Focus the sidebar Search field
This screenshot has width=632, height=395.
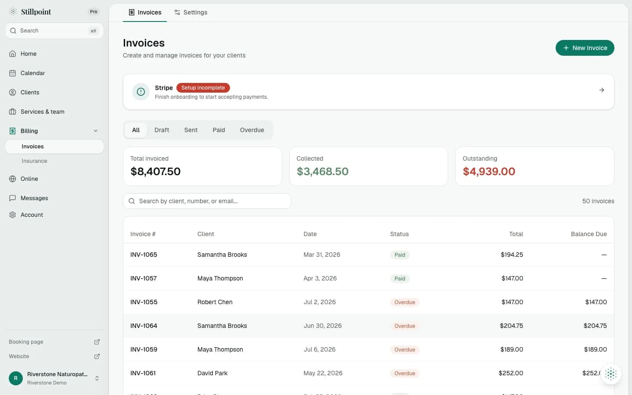[x=54, y=31]
